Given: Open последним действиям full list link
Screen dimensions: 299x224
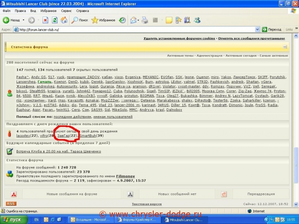Looking at the screenshot, I should click(73, 117).
